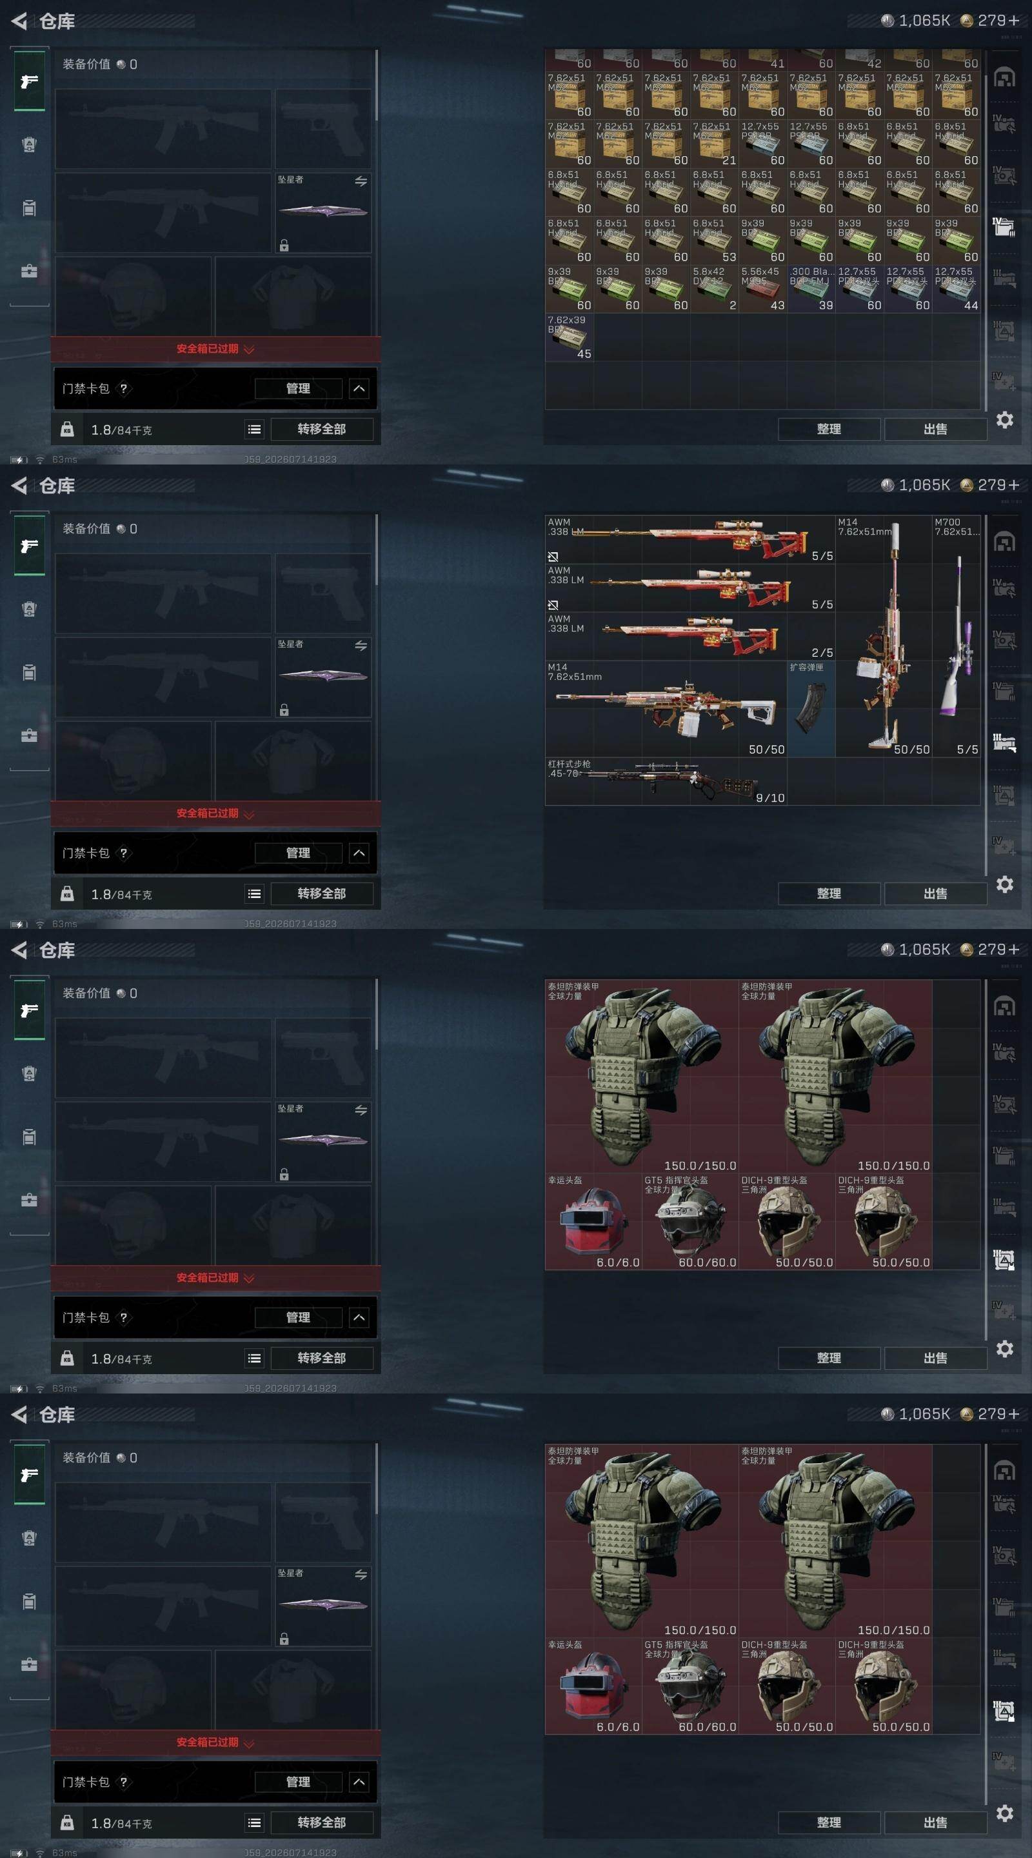The image size is (1032, 1858).
Task: Expand 安全箱已过期 banner in rifles screenshot
Action: coord(215,813)
